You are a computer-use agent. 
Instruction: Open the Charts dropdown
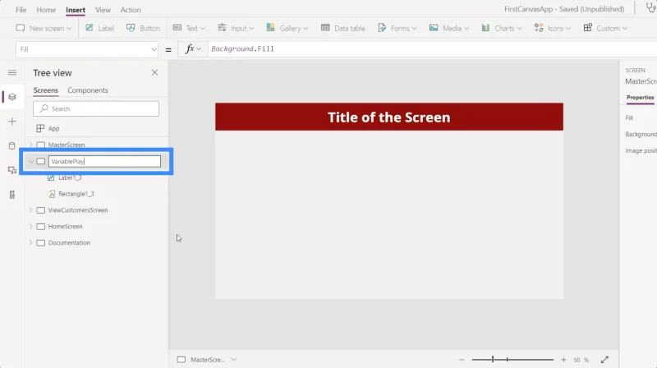(x=502, y=28)
